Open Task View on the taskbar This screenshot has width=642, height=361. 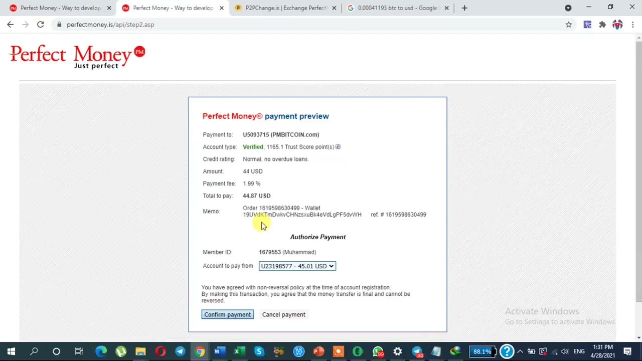pyautogui.click(x=79, y=351)
